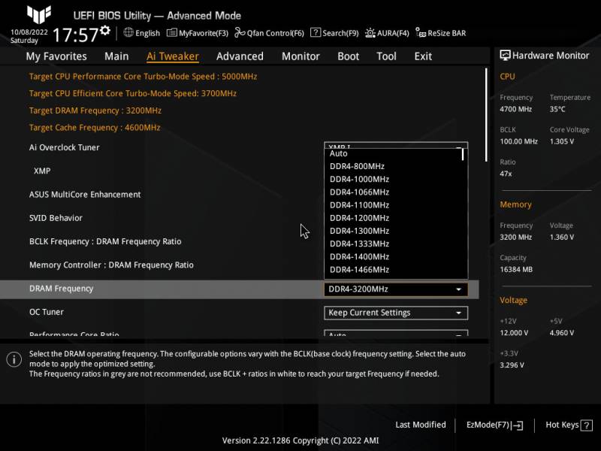Click the Core Voltage 1.305 V value
The width and height of the screenshot is (601, 451).
point(561,141)
